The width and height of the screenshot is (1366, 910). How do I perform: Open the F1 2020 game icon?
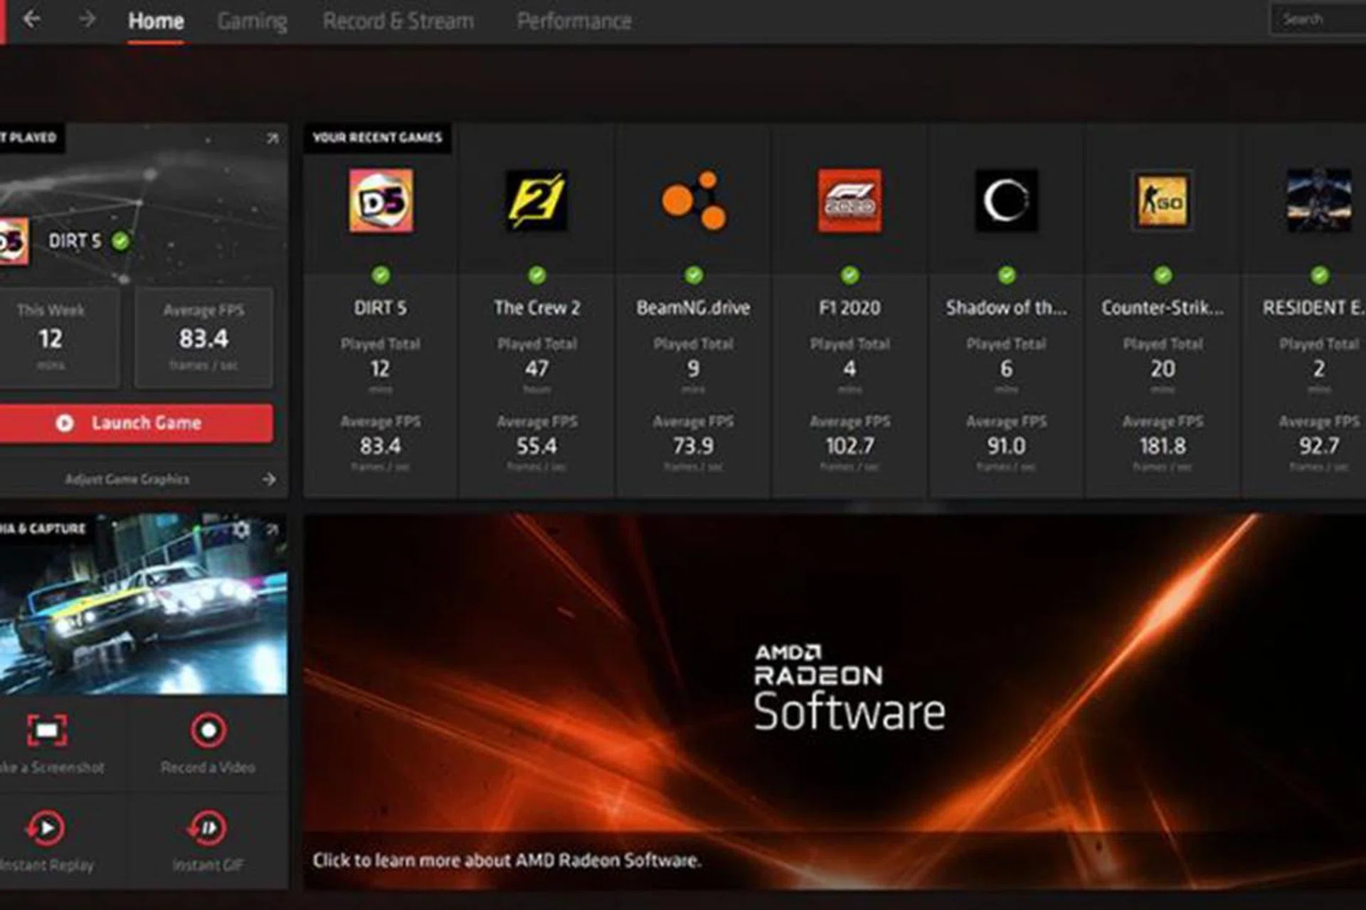(x=849, y=200)
